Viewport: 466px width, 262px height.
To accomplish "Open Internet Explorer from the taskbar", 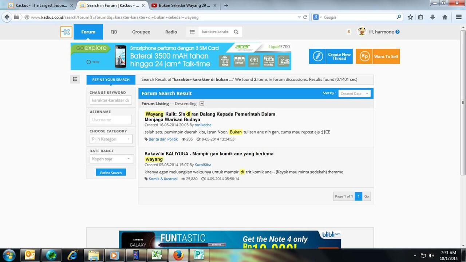I will pos(73,255).
